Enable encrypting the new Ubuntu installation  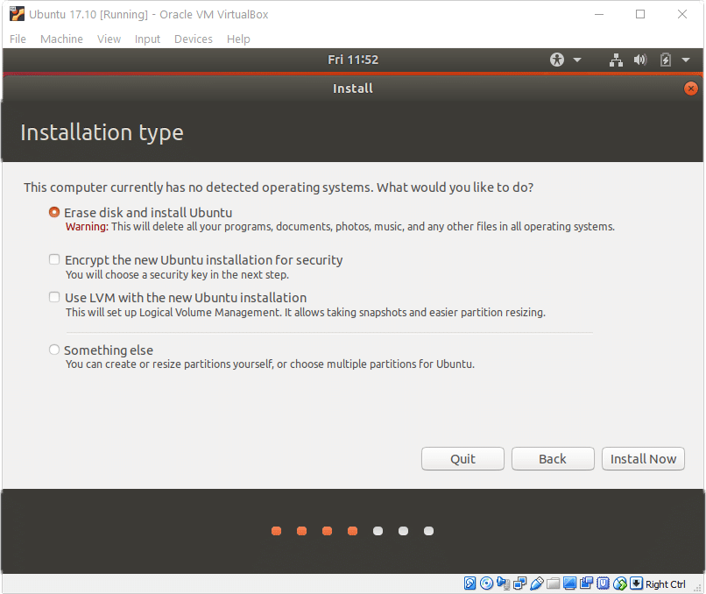[53, 259]
